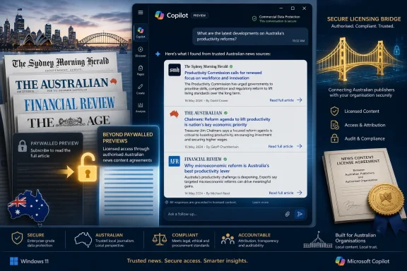
Task: Click the SMH source logo
Action: [x=174, y=70]
